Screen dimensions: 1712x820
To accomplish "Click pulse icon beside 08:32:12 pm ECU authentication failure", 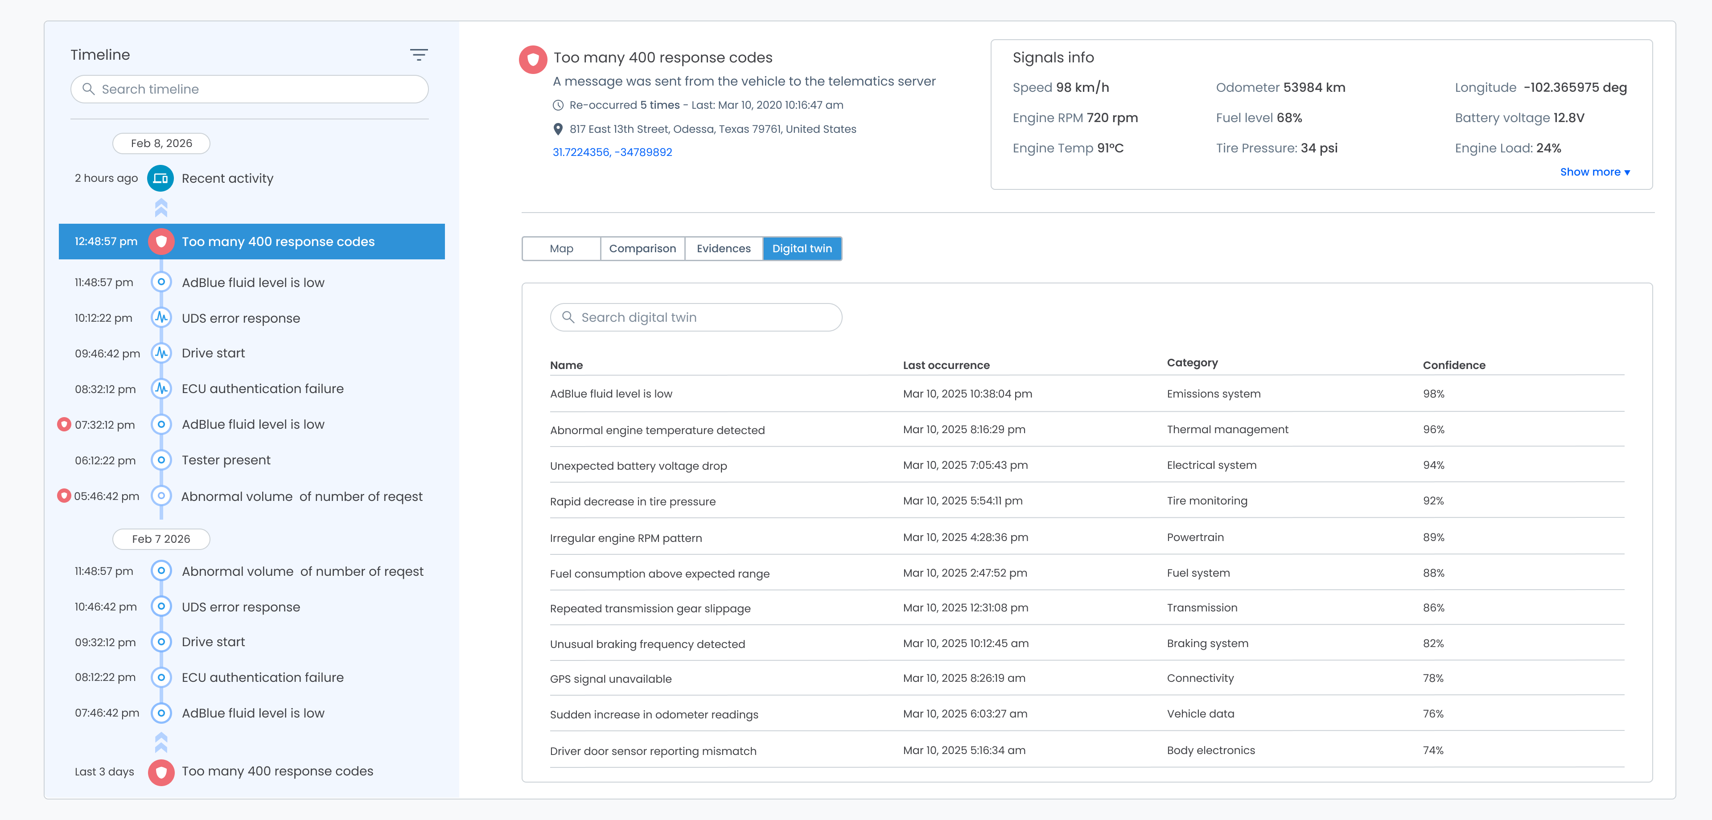I will click(x=161, y=389).
